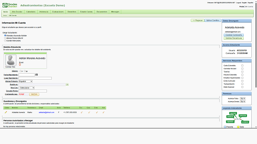This screenshot has height=144, width=257.
Task: Open the Autoriza Emails dropdown
Action: 243,102
